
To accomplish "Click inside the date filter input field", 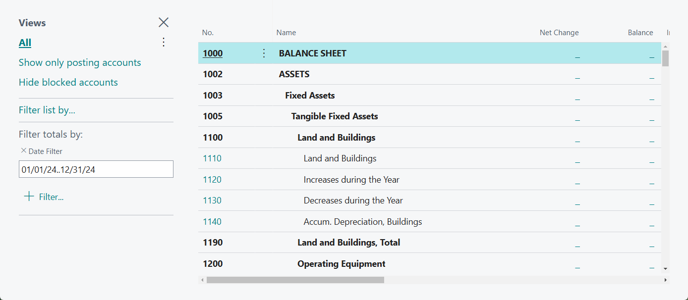I will click(96, 169).
